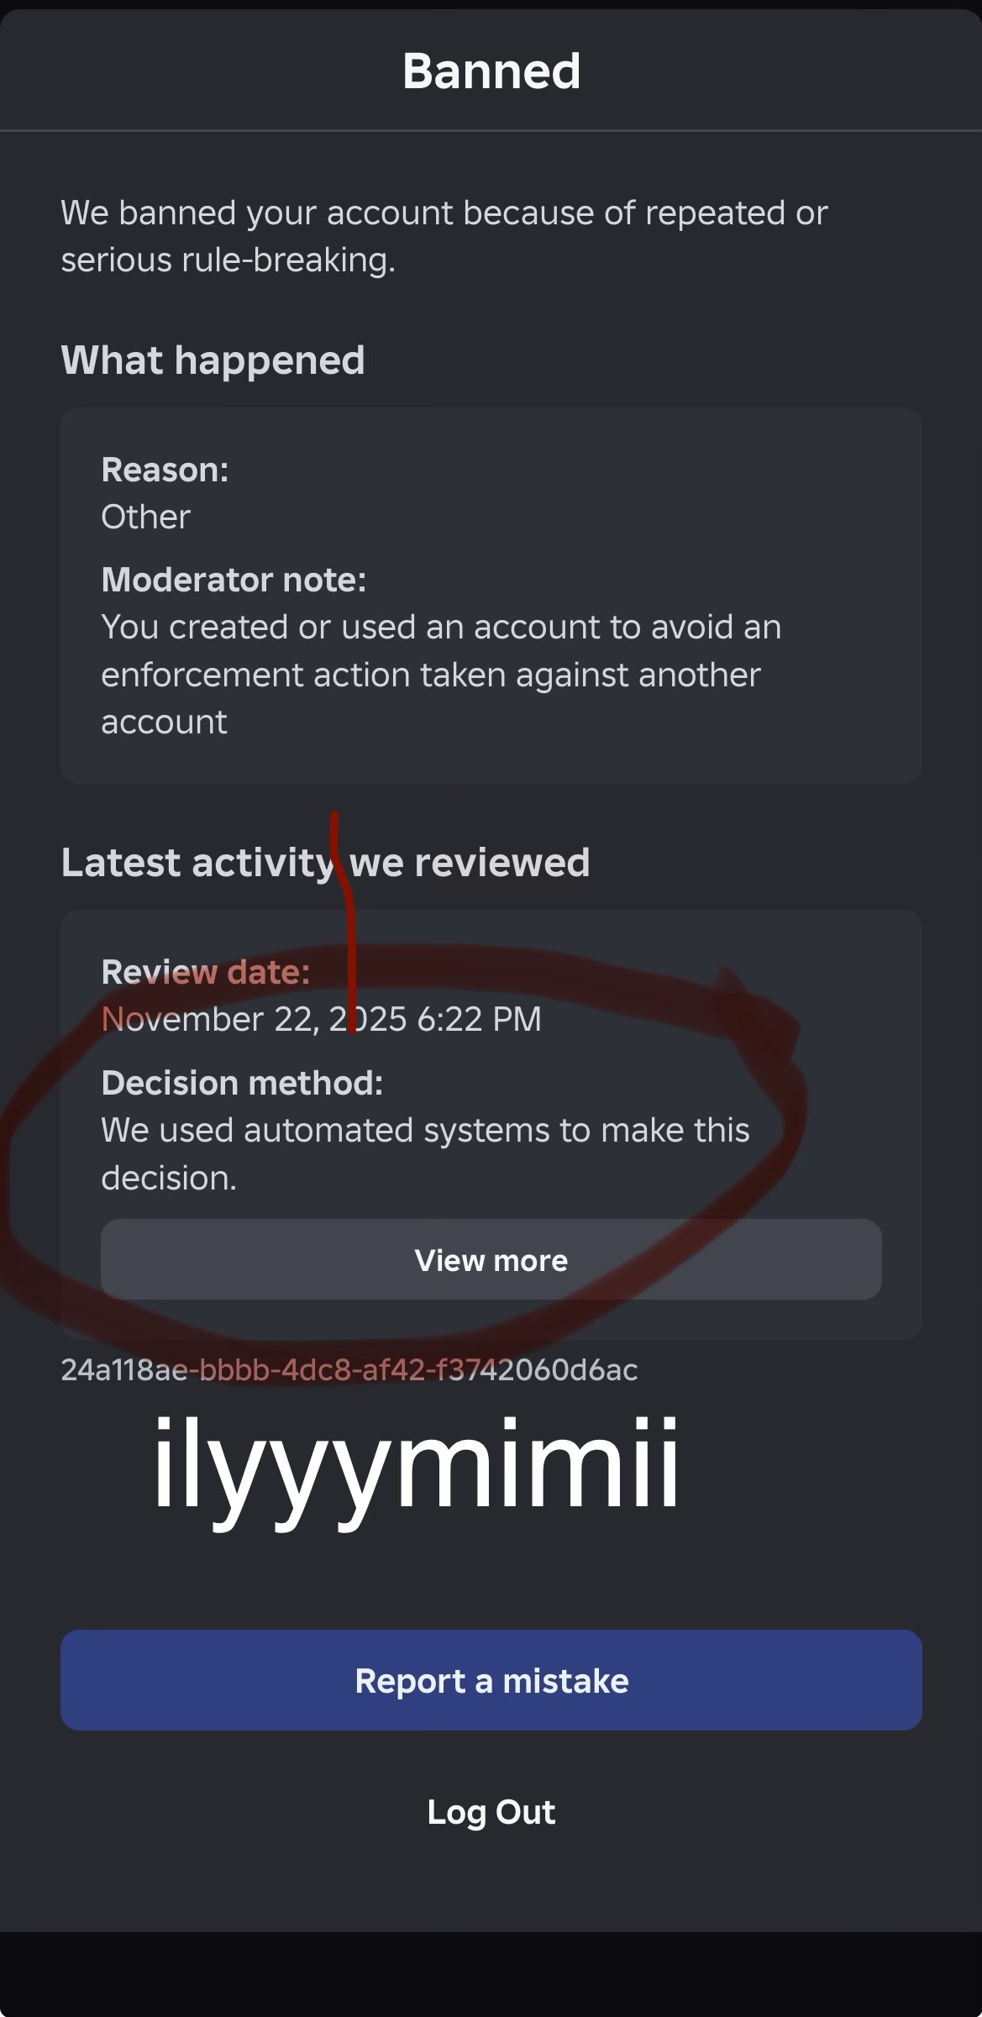Log out using the Log Out link
Screen dimensions: 982x2017
491,1812
